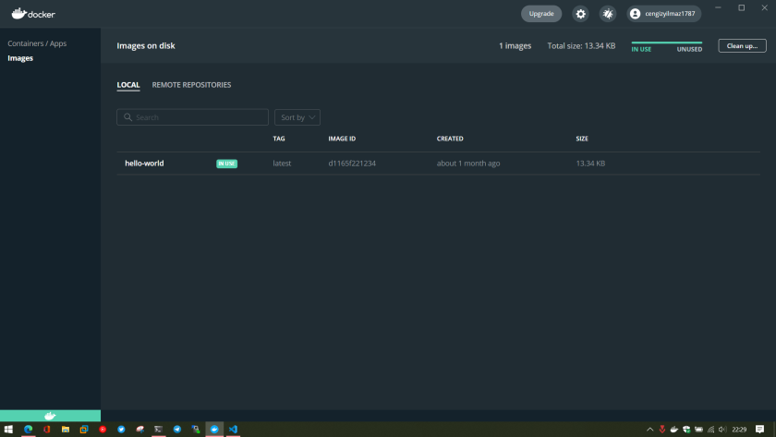The height and width of the screenshot is (437, 776).
Task: Show hidden system tray icons chevron
Action: tap(649, 430)
